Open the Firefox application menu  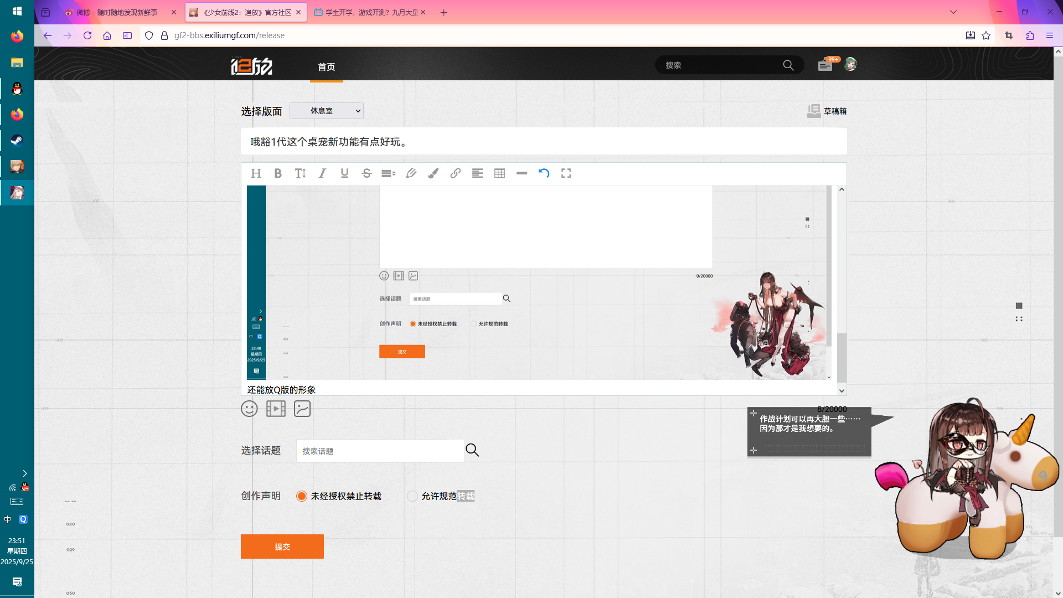click(1050, 35)
